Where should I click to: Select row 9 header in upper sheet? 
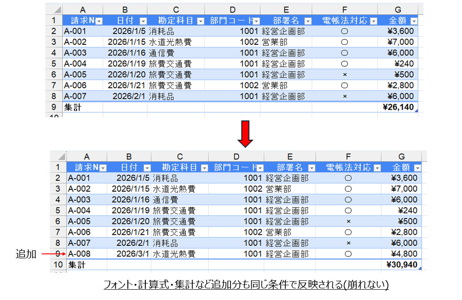point(54,107)
